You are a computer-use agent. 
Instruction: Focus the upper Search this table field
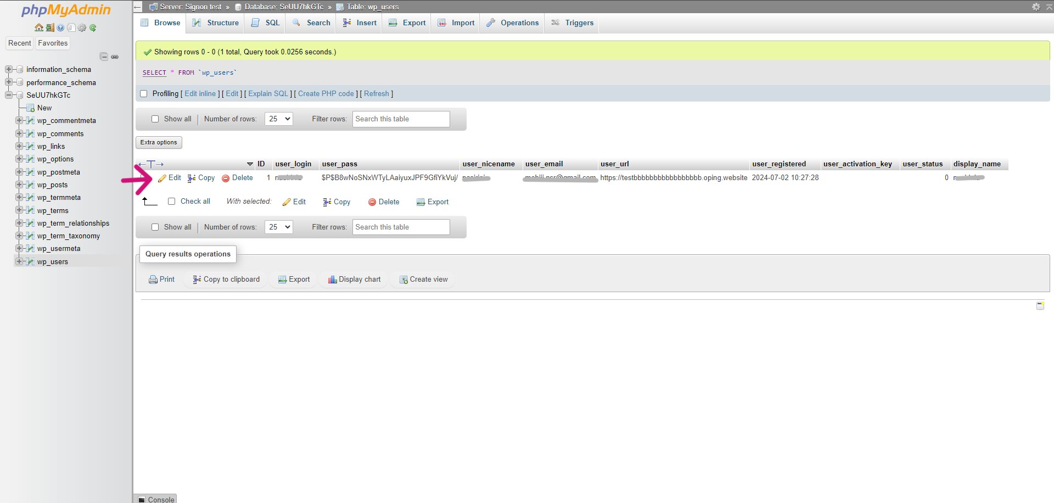click(401, 119)
